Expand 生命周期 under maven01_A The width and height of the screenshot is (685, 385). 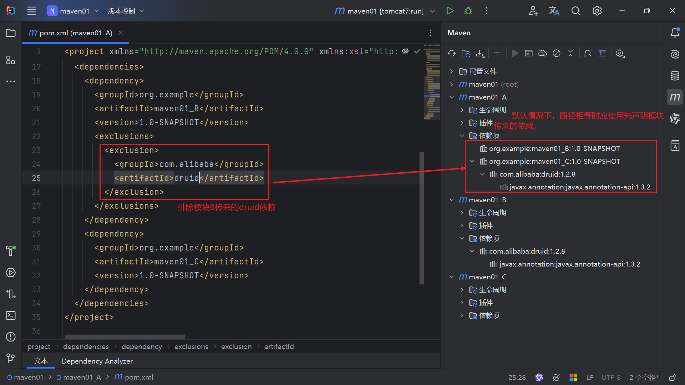coord(462,110)
